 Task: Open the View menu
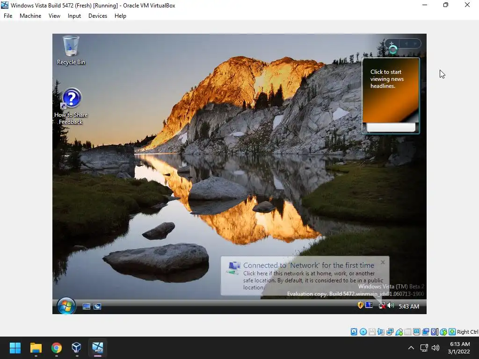[54, 16]
